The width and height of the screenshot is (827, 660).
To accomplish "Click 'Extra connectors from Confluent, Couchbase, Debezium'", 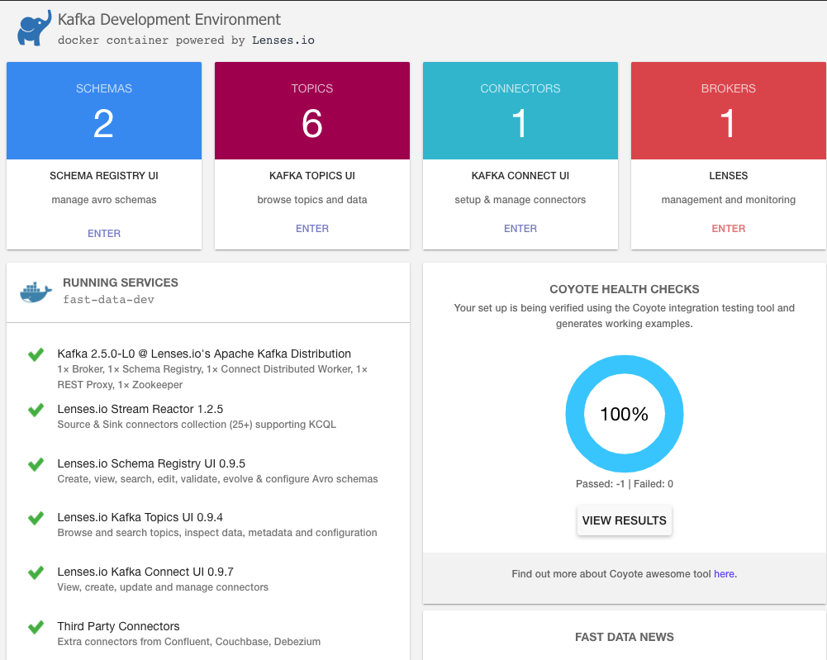I will point(189,642).
